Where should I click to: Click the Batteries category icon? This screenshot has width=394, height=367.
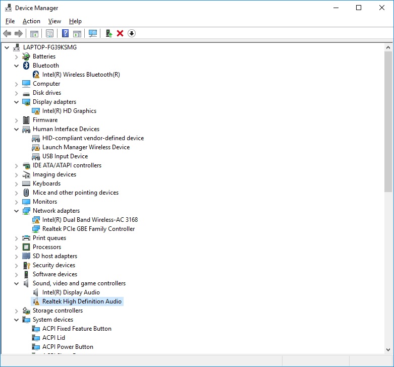coord(26,56)
